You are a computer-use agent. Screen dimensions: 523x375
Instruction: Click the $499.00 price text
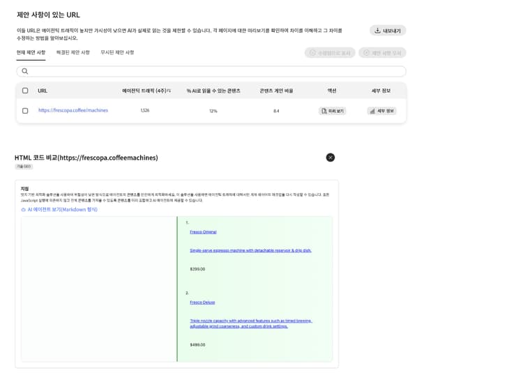(x=197, y=344)
